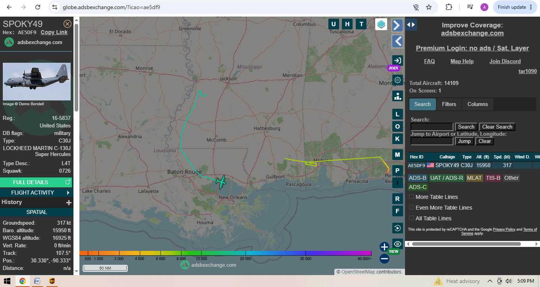The image size is (540, 287).
Task: Switch to the Search tab
Action: point(422,104)
